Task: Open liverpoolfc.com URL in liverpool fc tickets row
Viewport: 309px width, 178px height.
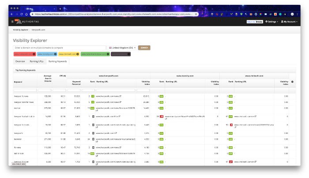Action: [116, 125]
